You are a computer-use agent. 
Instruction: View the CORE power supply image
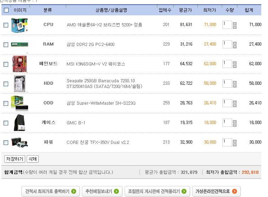pos(20,142)
